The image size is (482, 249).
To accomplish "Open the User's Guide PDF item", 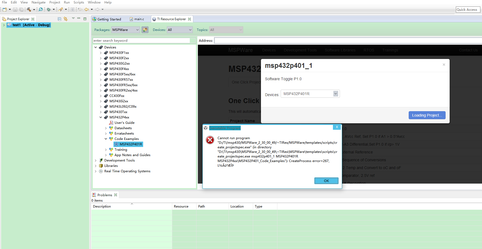I will (x=124, y=123).
